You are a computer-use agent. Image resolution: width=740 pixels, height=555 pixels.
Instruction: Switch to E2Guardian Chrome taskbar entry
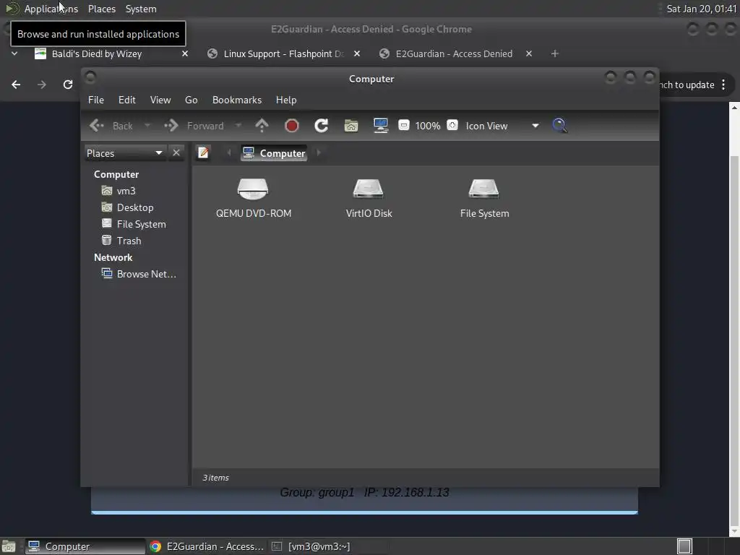tap(207, 546)
